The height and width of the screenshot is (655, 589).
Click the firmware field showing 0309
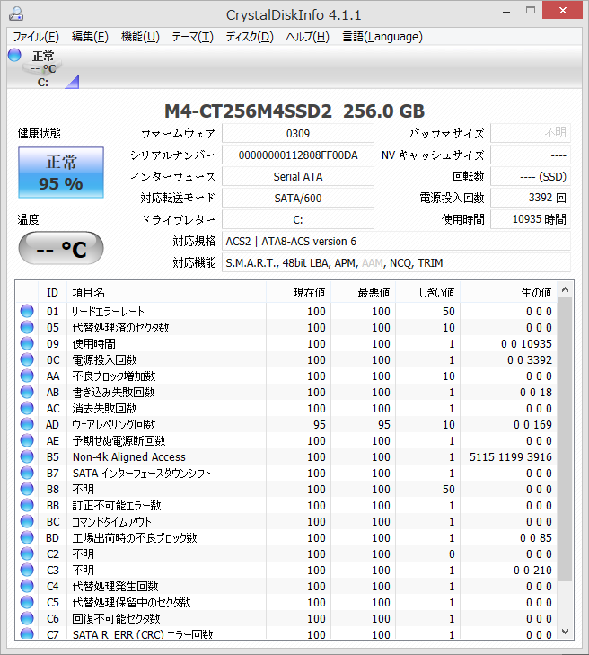(297, 134)
